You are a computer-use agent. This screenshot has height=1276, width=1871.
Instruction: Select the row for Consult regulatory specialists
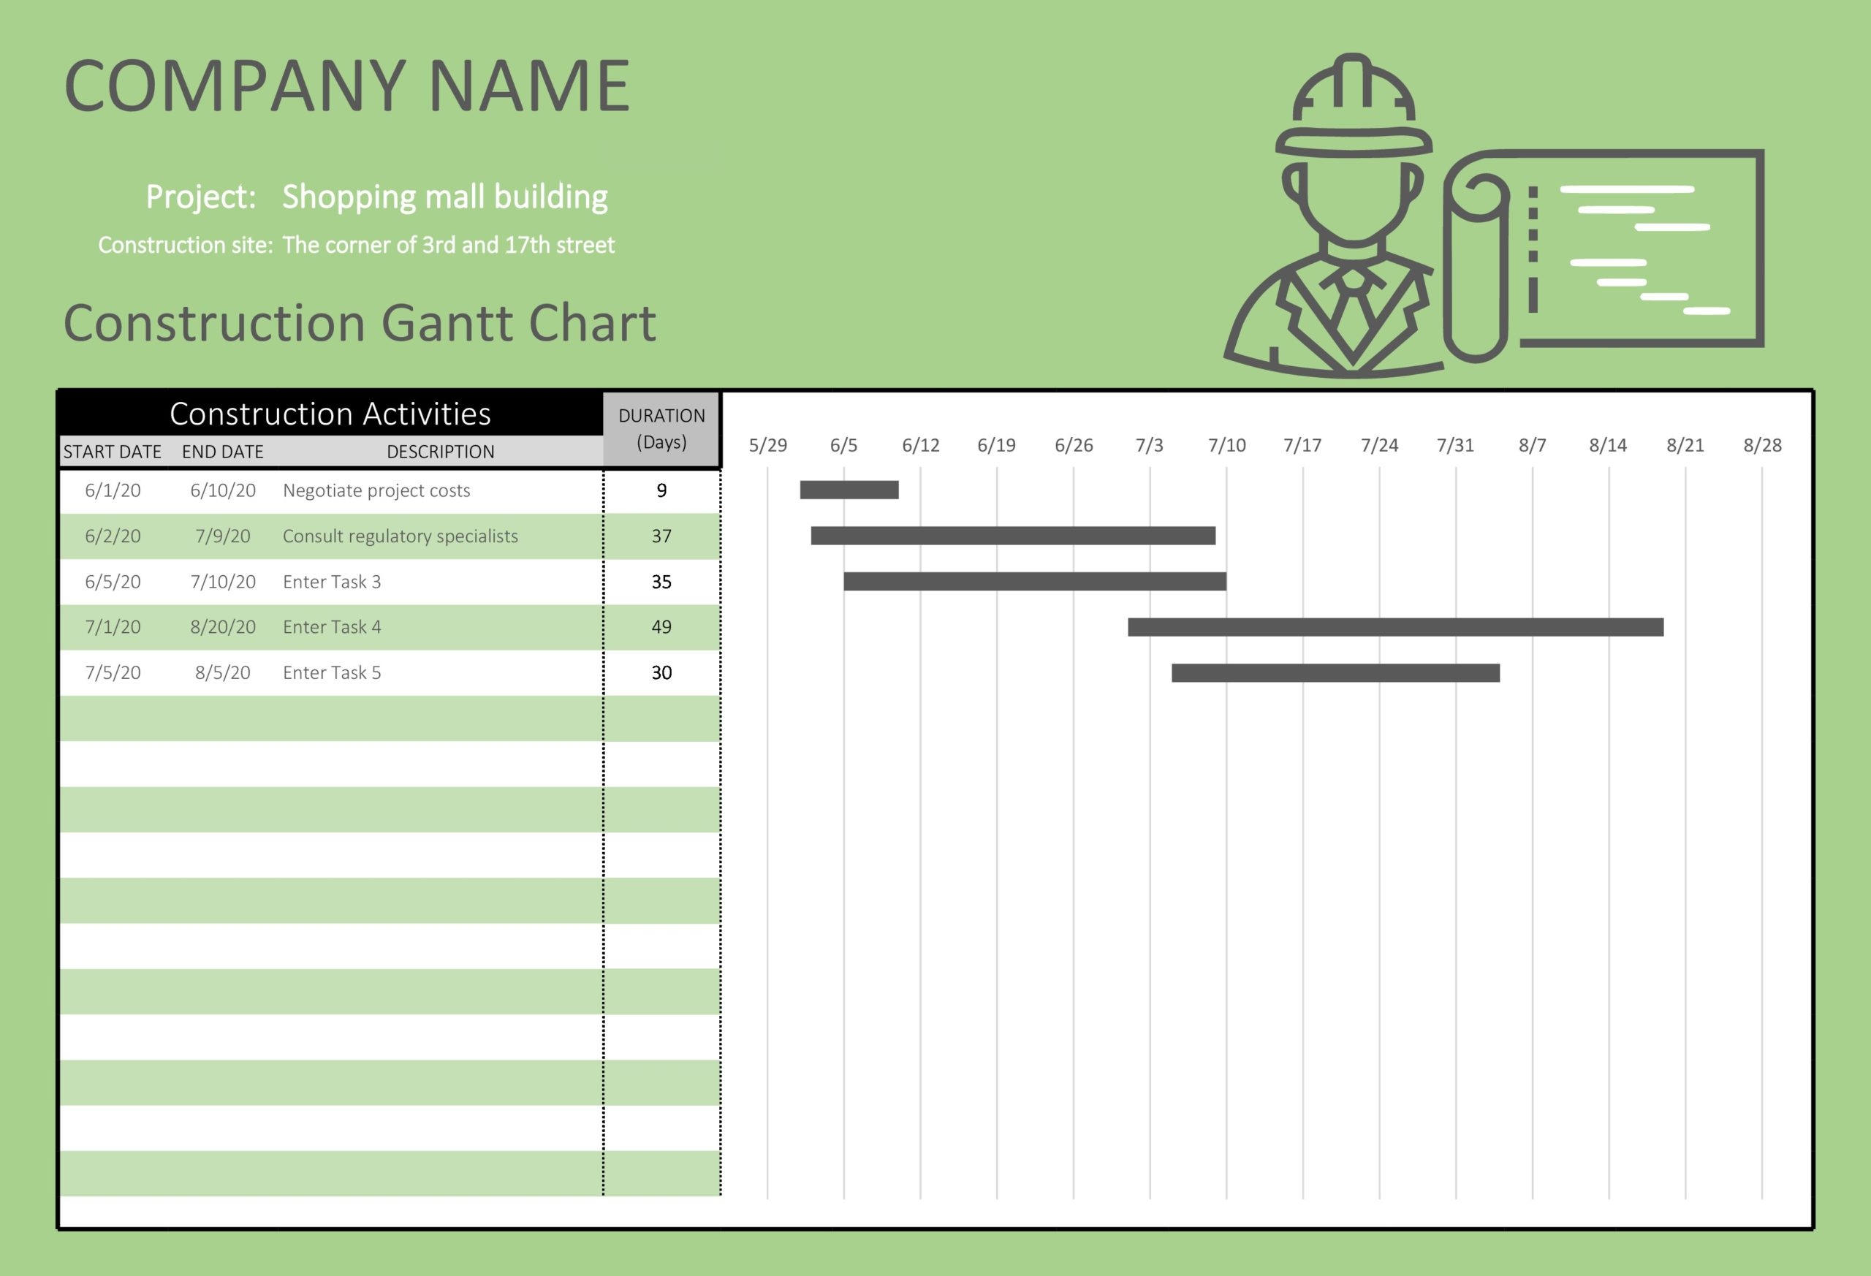(x=398, y=536)
